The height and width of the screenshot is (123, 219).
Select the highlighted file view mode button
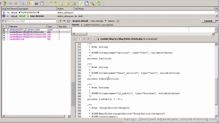(79, 39)
